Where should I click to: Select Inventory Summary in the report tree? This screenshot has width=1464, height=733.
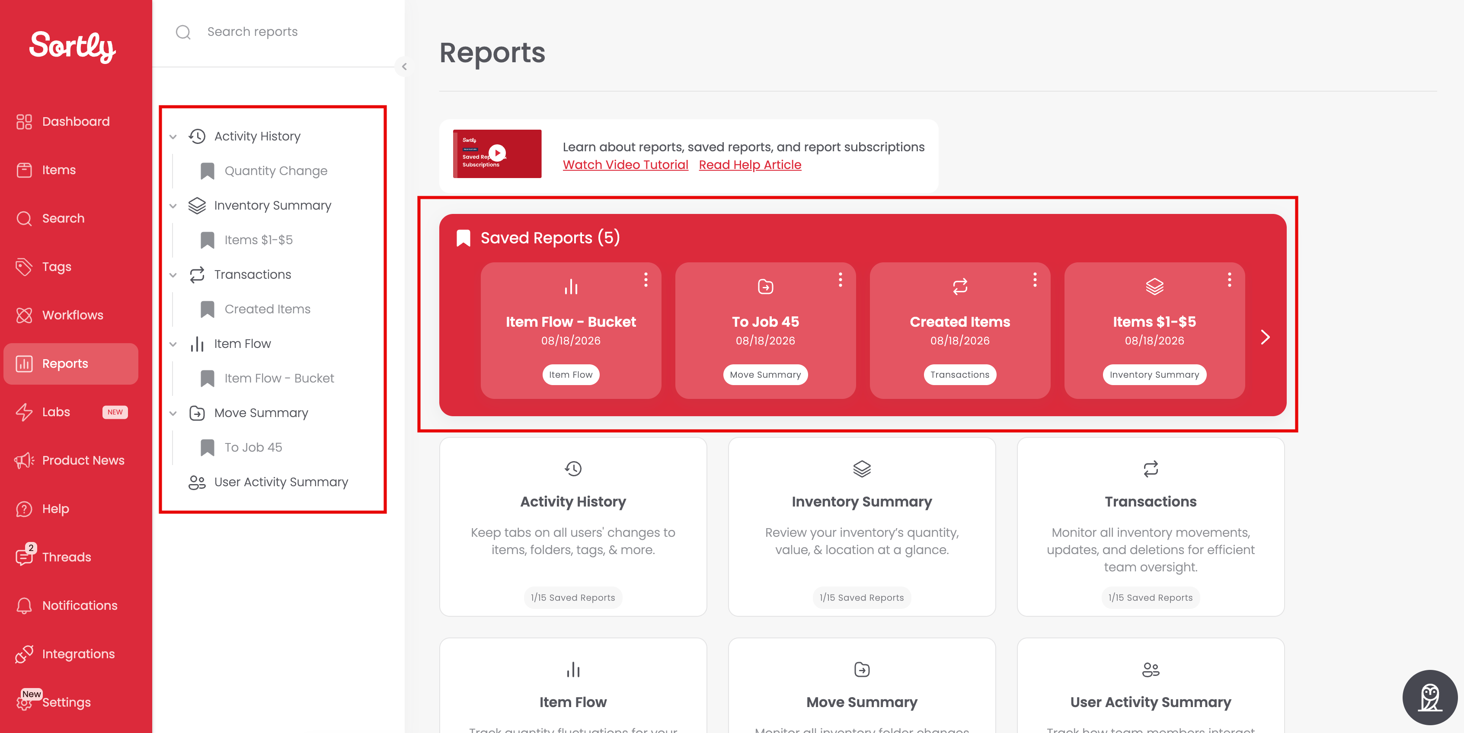coord(272,206)
